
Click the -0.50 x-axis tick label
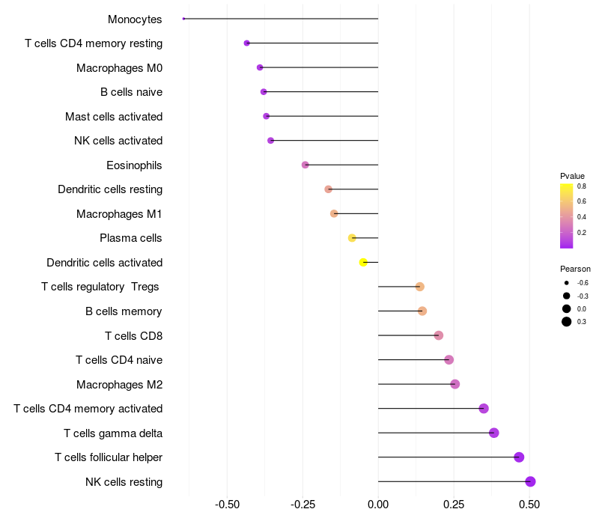[227, 505]
